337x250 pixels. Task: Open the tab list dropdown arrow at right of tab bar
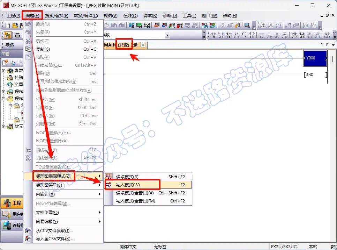[333, 45]
